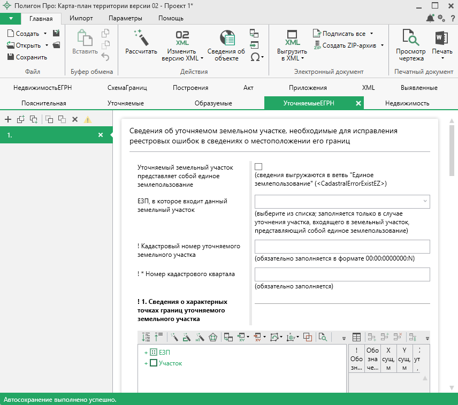
Task: Toggle the ЕЗП node checkbox icon
Action: (154, 353)
